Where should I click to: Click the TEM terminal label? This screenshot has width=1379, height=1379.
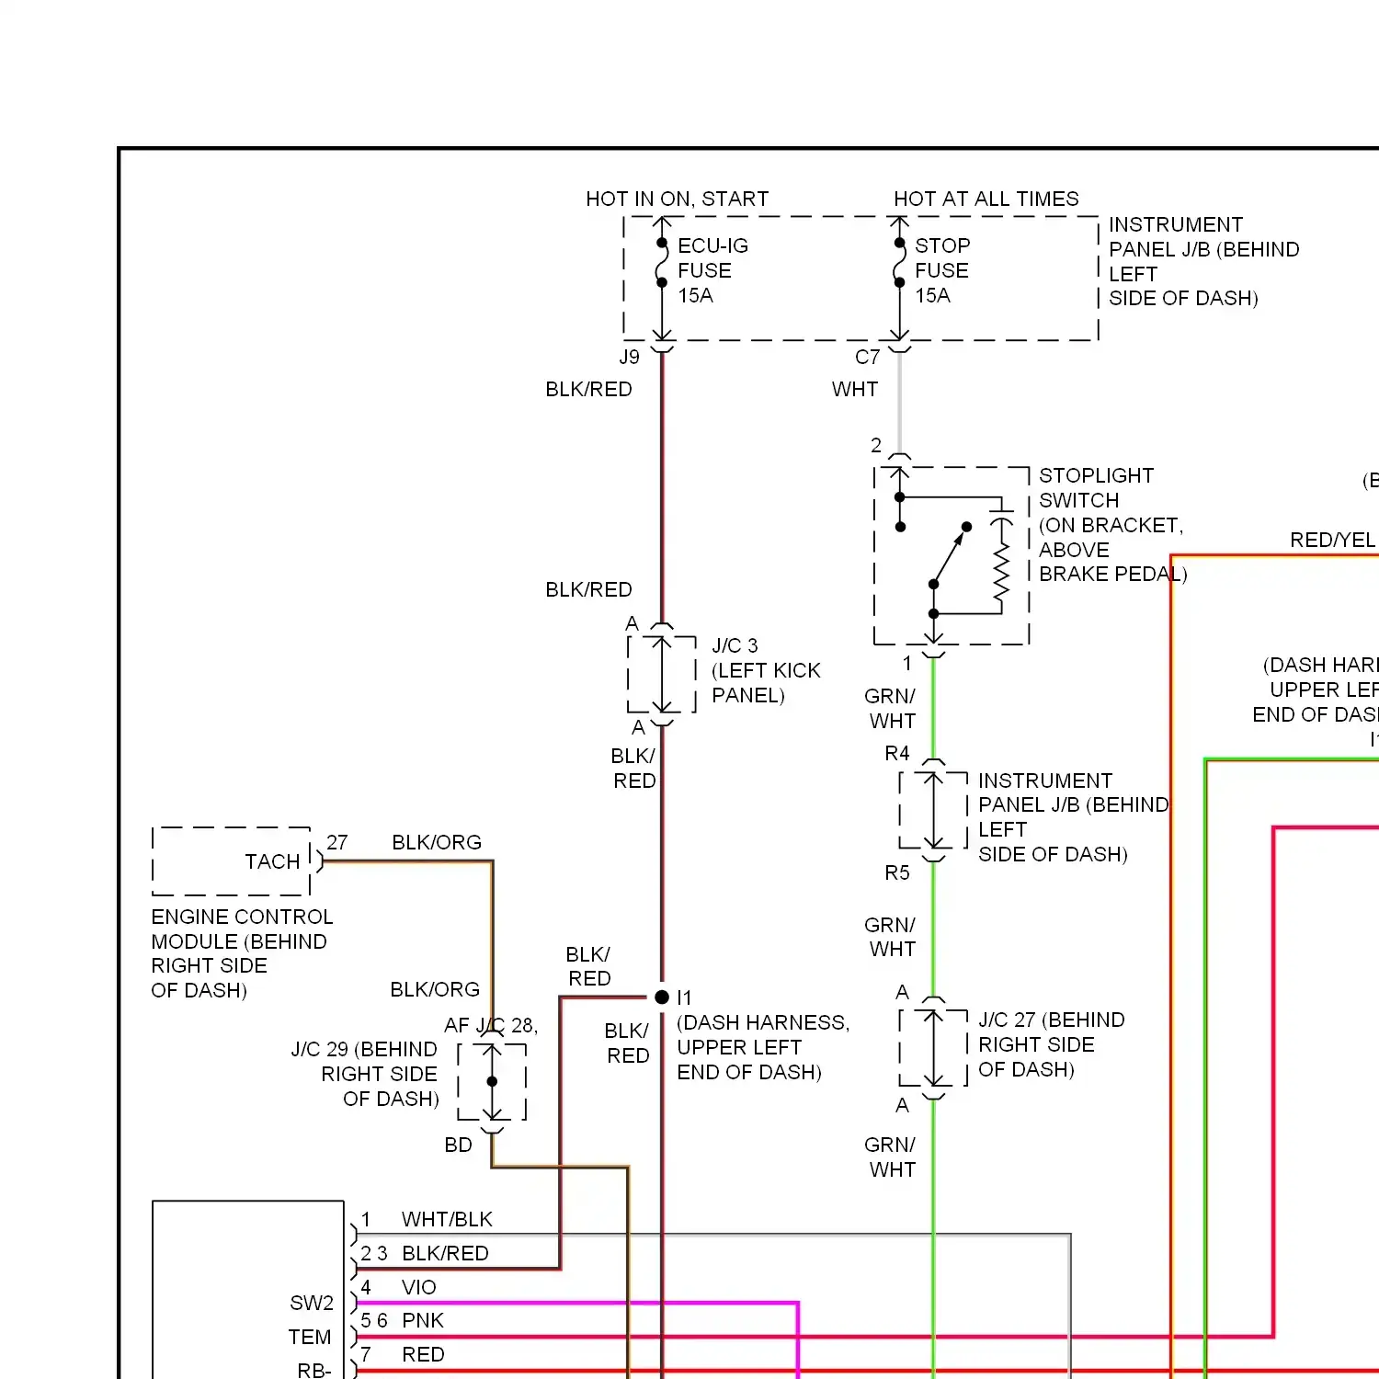(x=310, y=1337)
